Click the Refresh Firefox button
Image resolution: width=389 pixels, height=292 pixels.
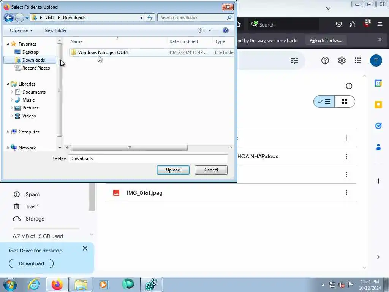click(326, 40)
